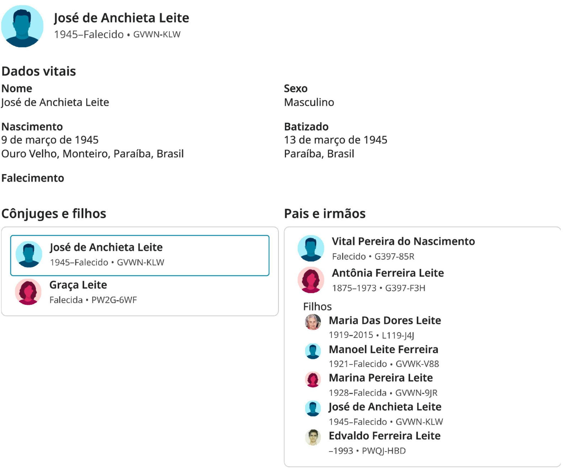This screenshot has height=472, width=563.
Task: Select José de Anchieta Leite name in spouse card
Action: [106, 247]
